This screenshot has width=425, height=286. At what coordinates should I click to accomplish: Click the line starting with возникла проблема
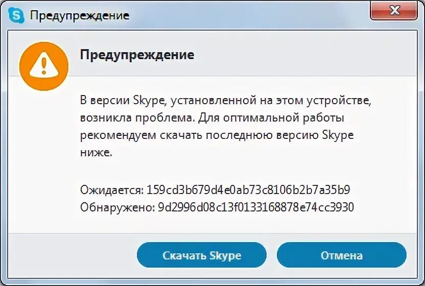coord(212,118)
